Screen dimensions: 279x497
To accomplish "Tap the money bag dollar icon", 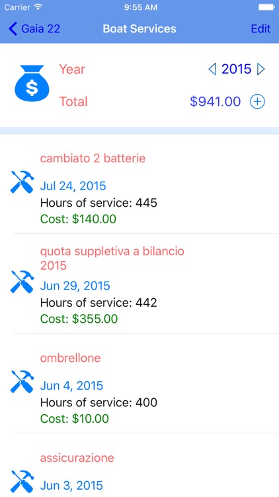I will (32, 83).
